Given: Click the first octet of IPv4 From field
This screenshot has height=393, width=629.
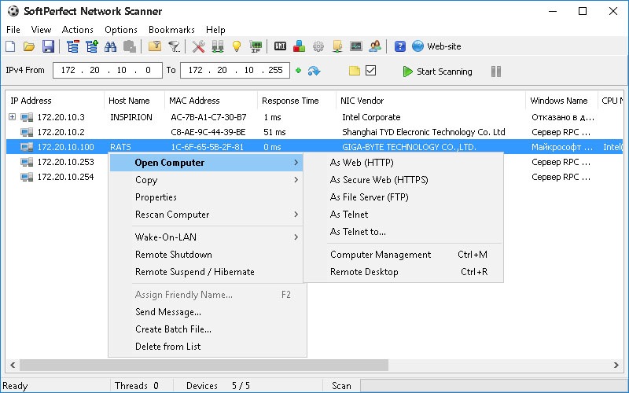Looking at the screenshot, I should [x=68, y=70].
